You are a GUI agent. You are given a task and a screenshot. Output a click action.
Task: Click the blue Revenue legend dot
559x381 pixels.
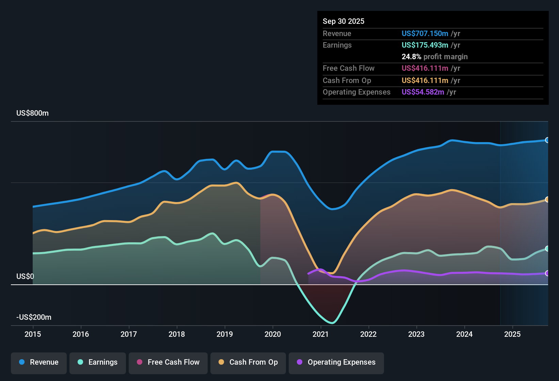21,362
